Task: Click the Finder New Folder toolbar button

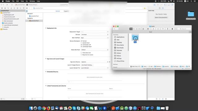Action: coord(163,29)
